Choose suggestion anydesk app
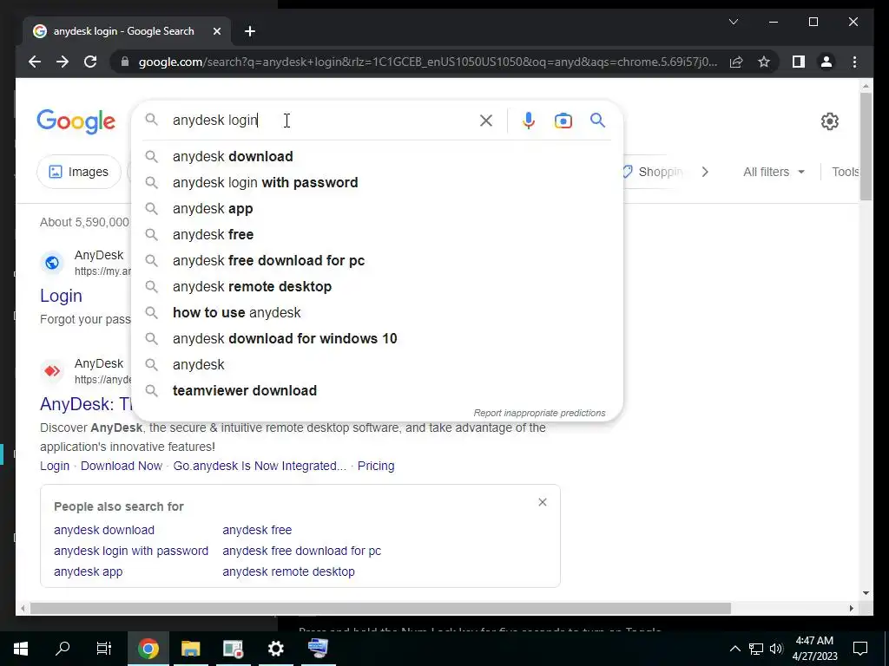The image size is (889, 666). (377, 208)
